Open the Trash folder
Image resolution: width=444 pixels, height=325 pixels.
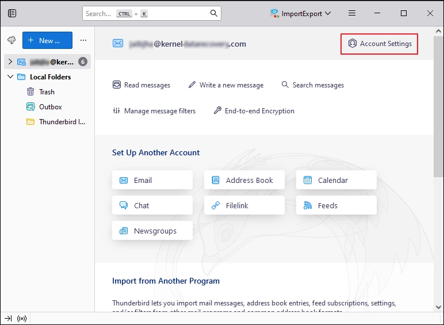pyautogui.click(x=47, y=91)
